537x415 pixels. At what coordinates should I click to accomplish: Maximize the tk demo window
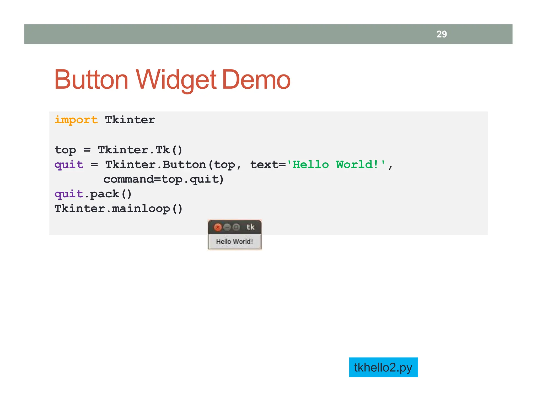[236, 227]
